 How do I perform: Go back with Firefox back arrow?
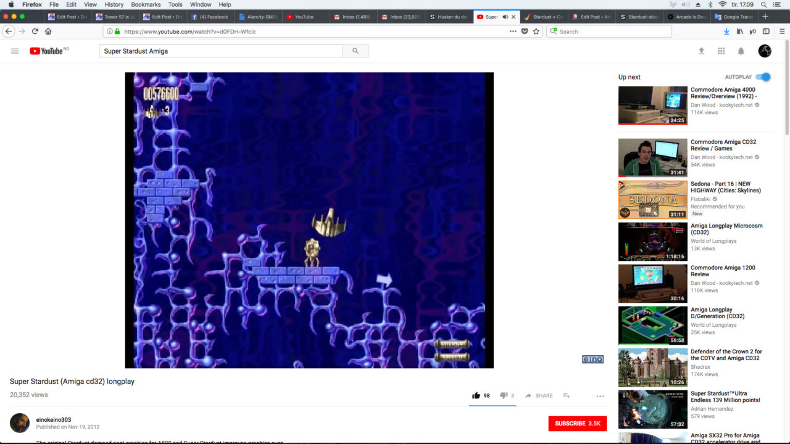pos(9,31)
